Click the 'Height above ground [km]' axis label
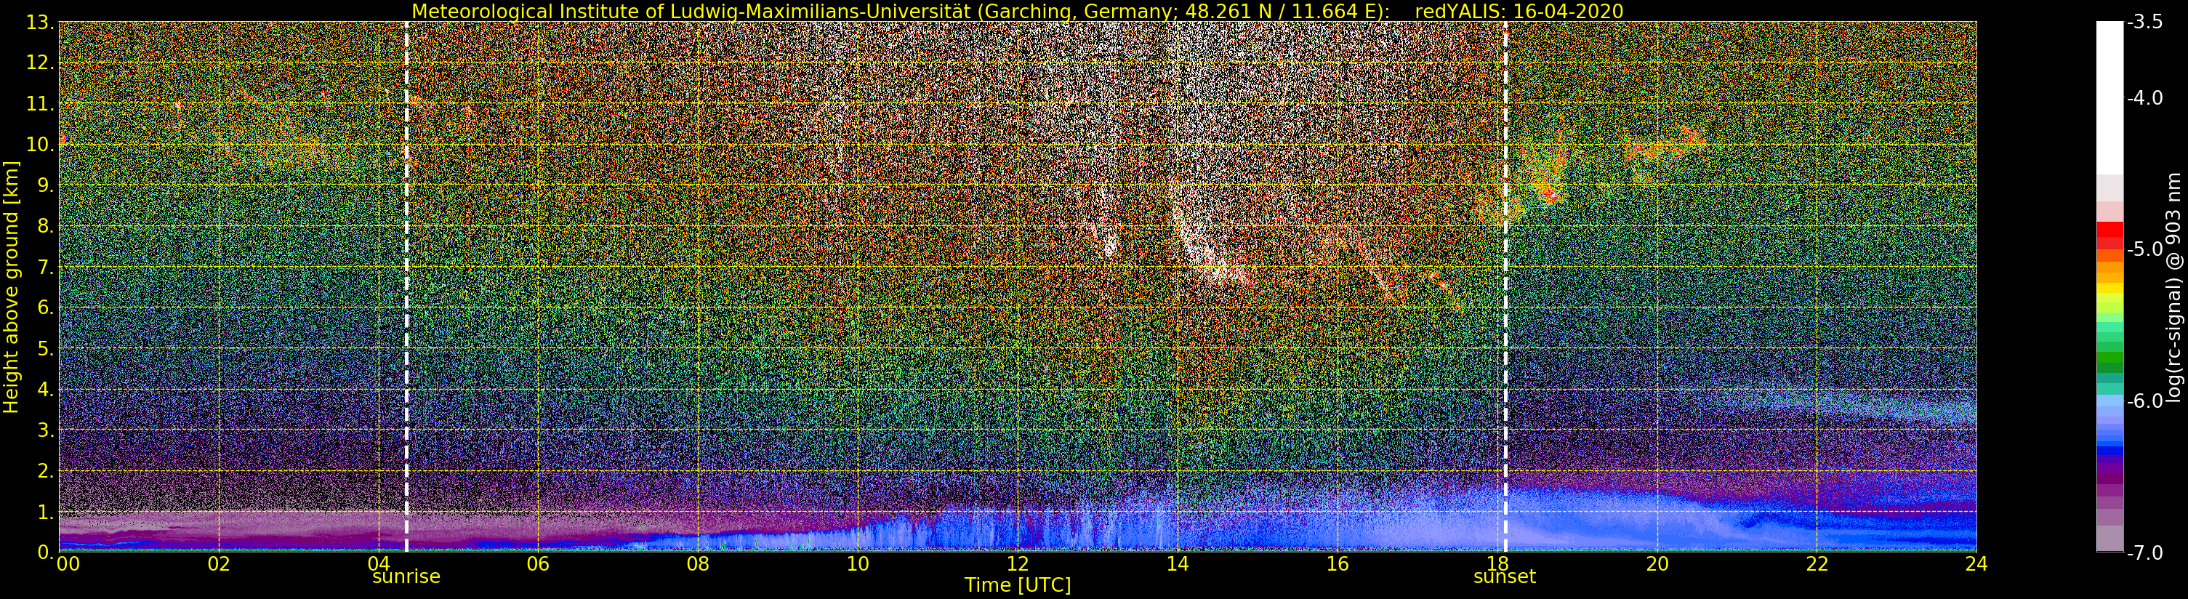 [11, 286]
